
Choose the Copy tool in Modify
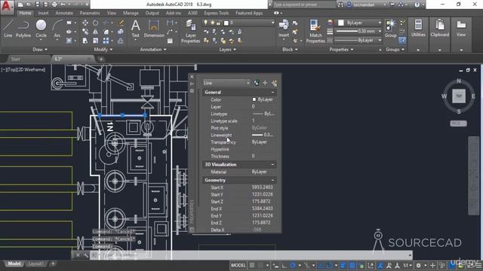85,32
